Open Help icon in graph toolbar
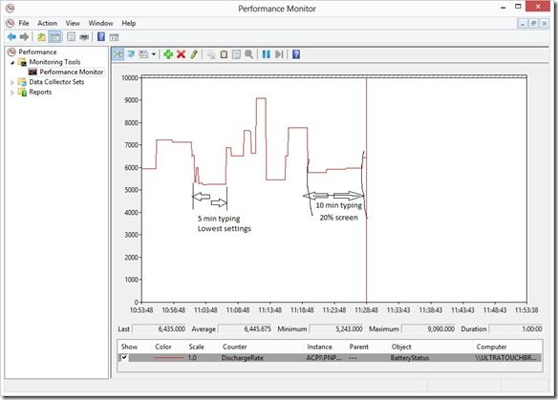This screenshot has width=558, height=400. pos(296,54)
